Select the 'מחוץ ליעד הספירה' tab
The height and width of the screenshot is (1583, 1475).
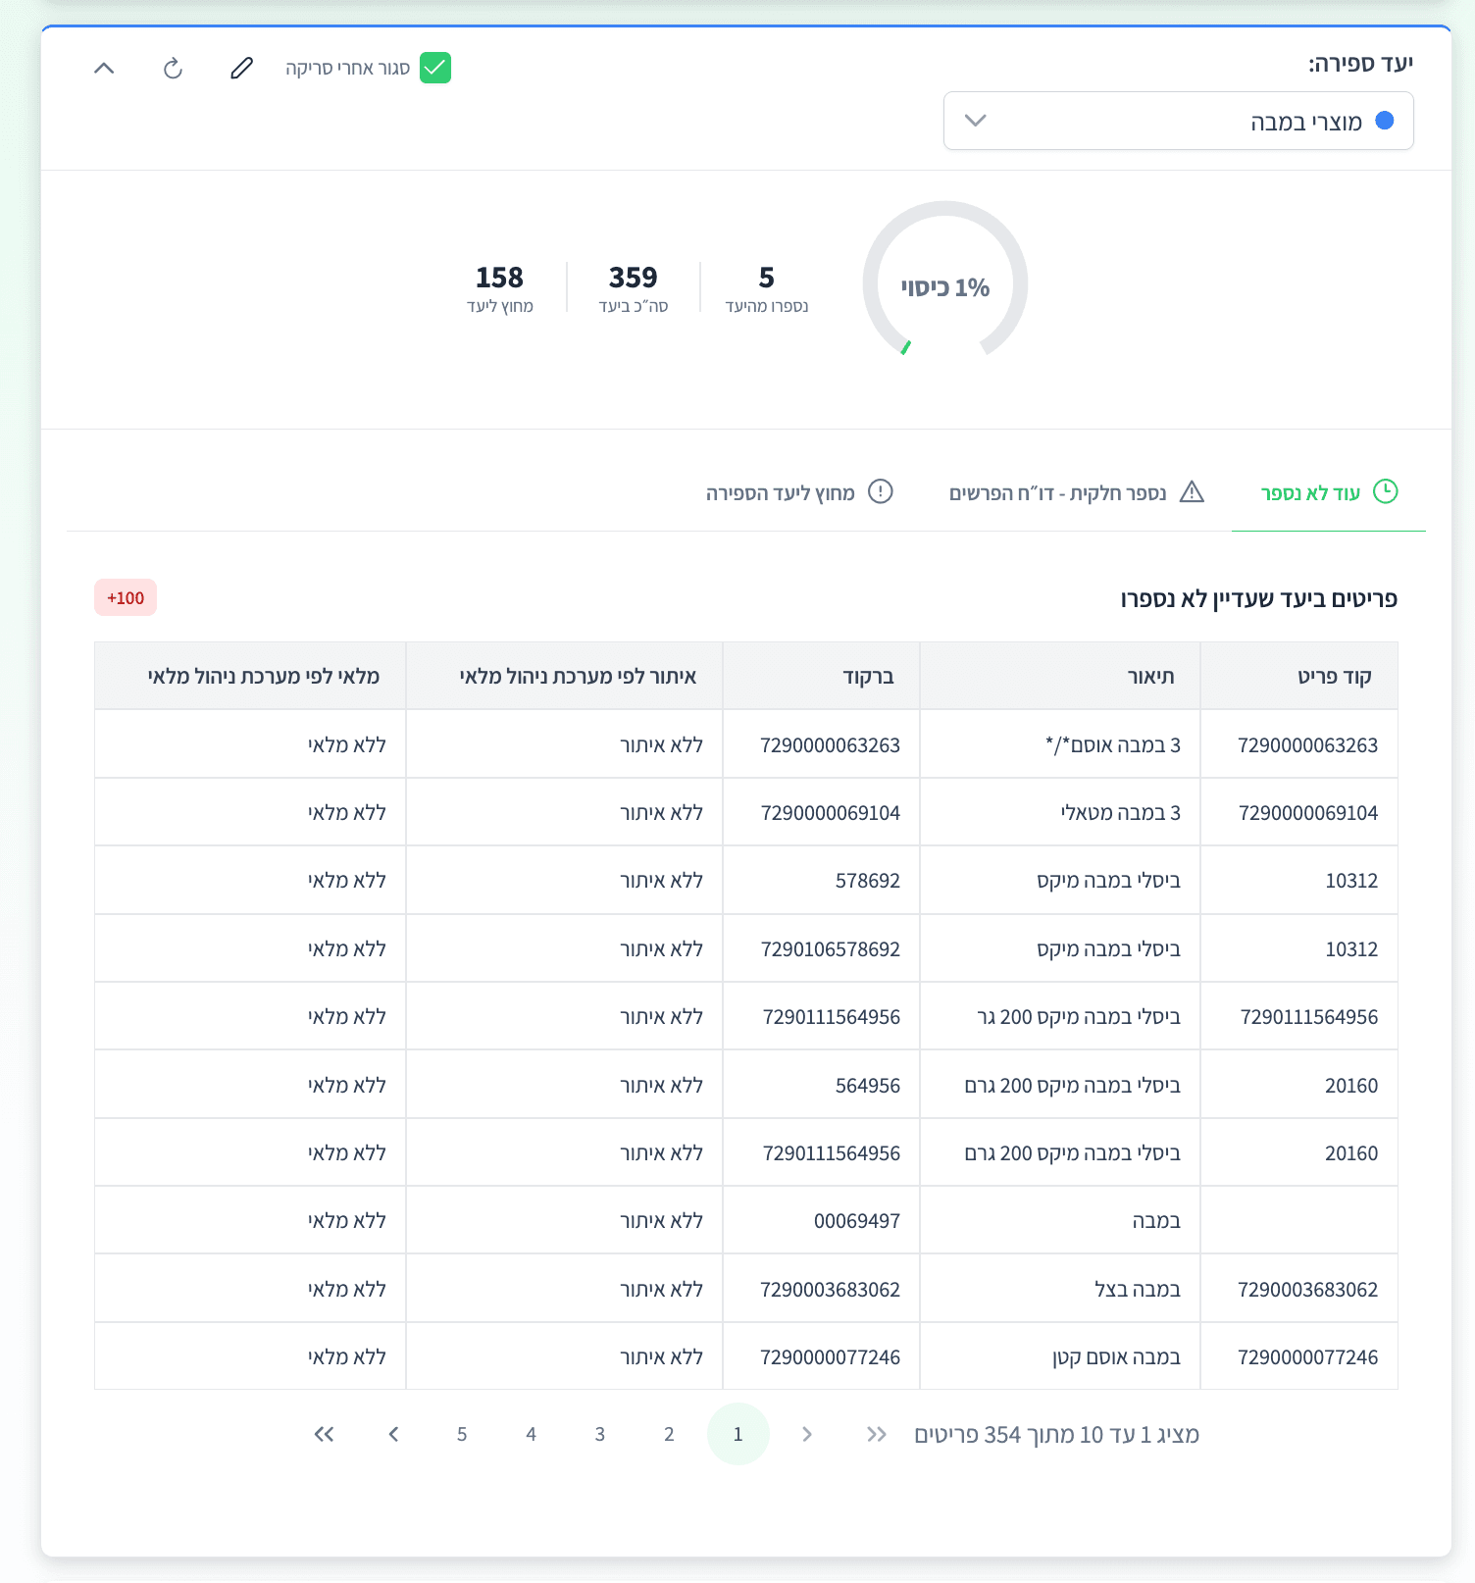click(799, 492)
